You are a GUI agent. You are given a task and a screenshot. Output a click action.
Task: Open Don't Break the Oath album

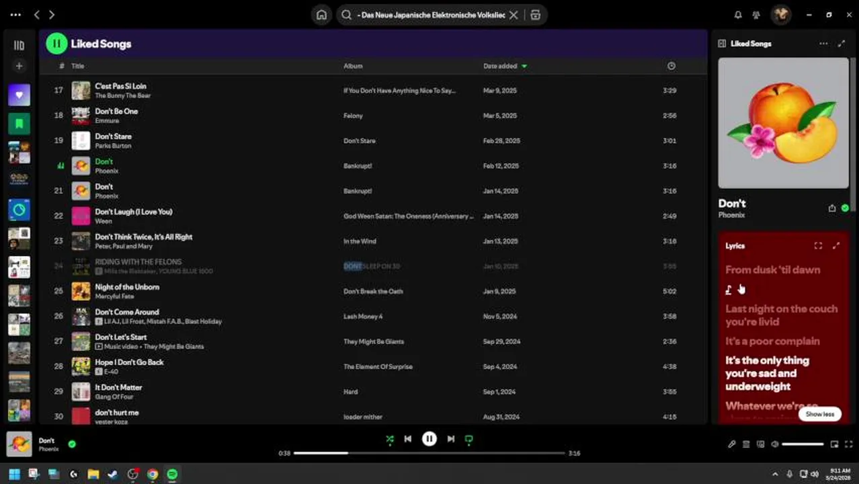pyautogui.click(x=373, y=292)
